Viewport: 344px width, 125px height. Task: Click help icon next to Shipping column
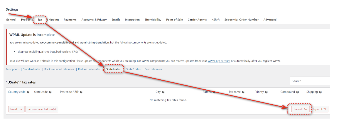point(320,92)
